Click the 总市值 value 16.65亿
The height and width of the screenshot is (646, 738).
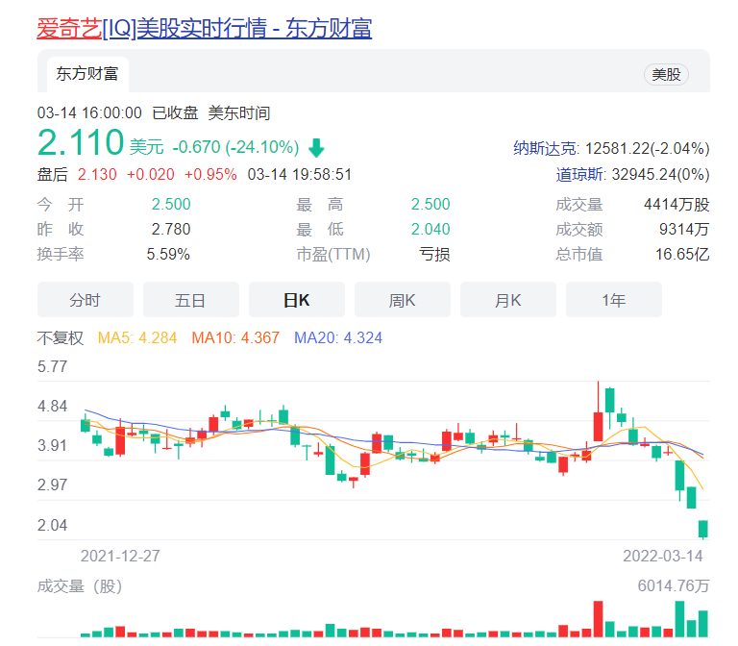pyautogui.click(x=682, y=254)
